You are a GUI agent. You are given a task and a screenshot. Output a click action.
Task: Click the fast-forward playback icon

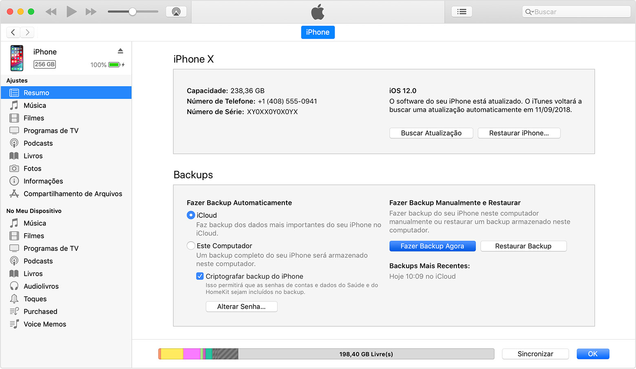tap(91, 12)
